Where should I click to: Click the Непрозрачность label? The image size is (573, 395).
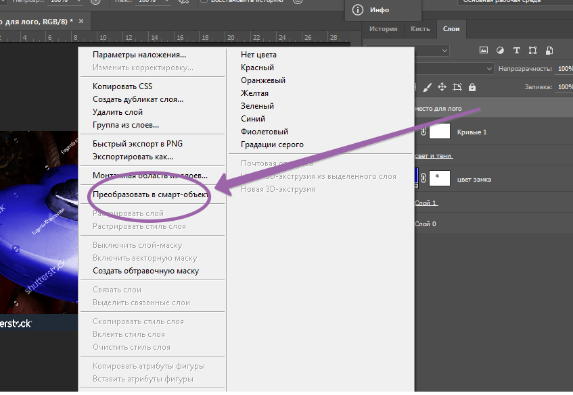[x=525, y=69]
